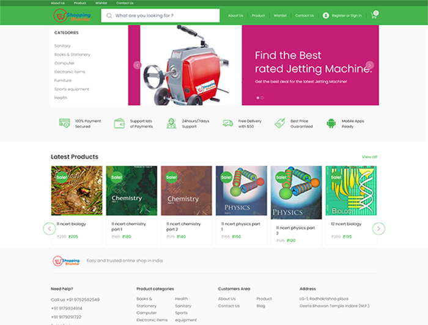Click the Android Mobile Apps Ready icon

coord(331,123)
